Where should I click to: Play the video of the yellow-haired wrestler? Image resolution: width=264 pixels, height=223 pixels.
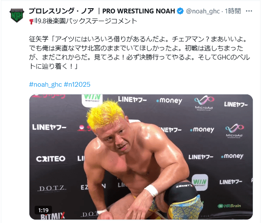click(141, 157)
